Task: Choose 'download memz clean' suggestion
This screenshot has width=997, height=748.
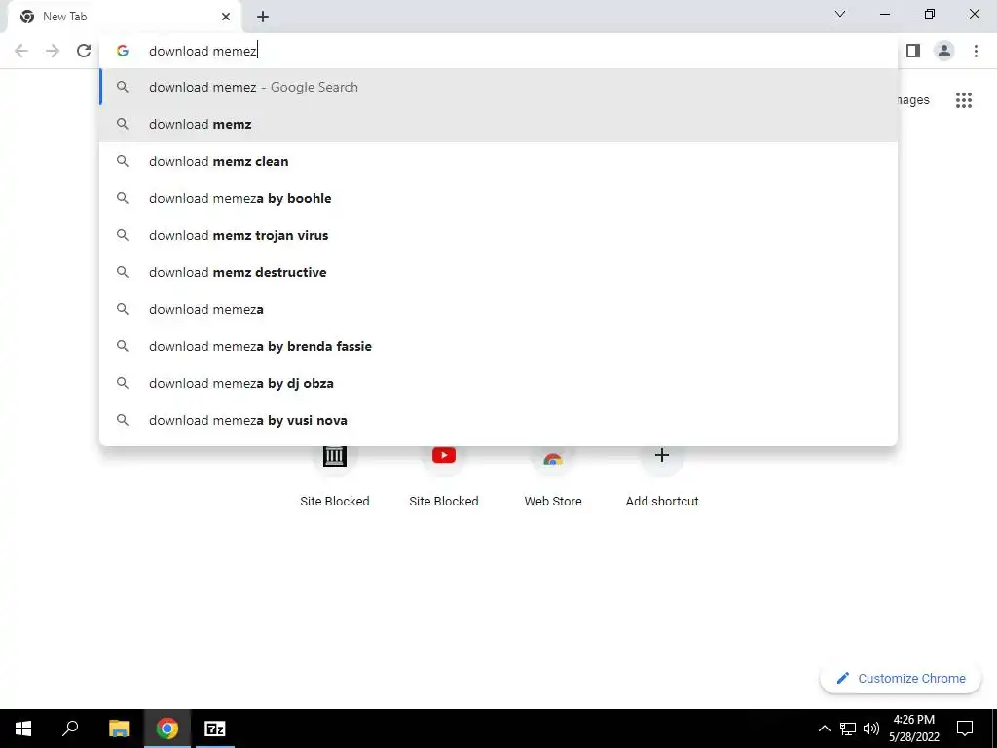Action: [498, 161]
